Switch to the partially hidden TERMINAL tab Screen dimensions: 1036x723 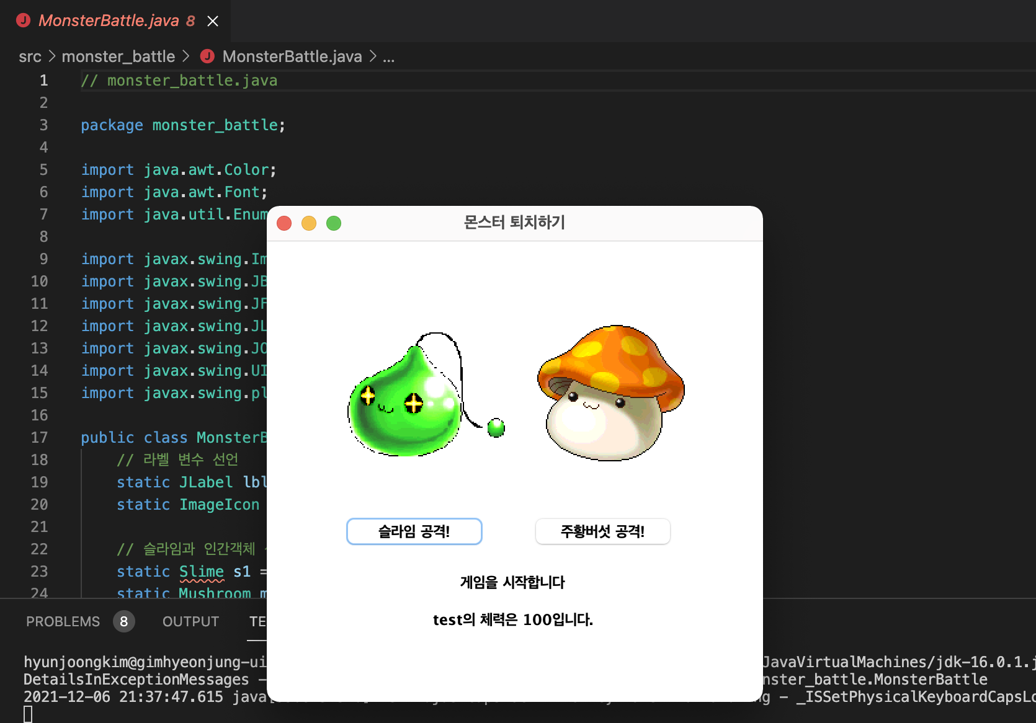click(x=257, y=621)
